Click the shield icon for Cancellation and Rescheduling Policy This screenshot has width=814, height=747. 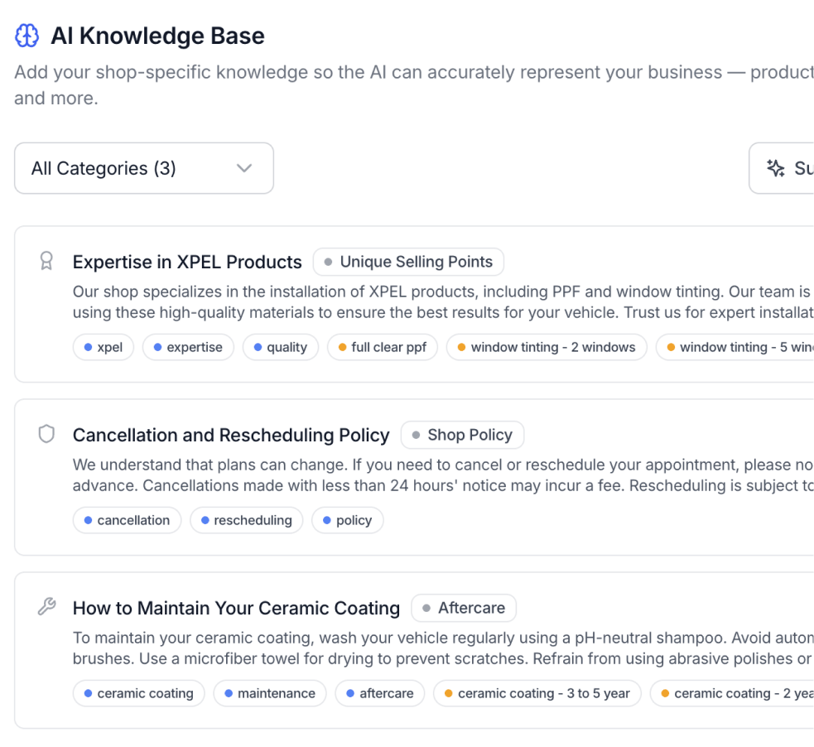tap(46, 434)
